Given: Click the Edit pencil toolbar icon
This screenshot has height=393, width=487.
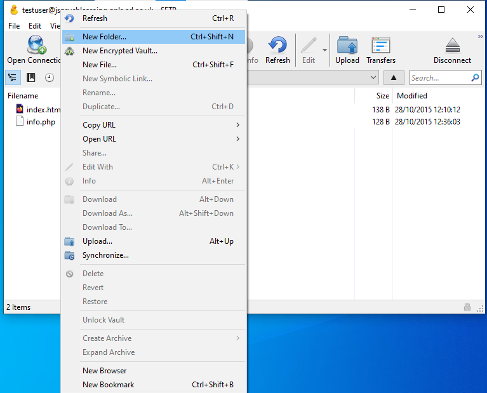Looking at the screenshot, I should pos(309,45).
